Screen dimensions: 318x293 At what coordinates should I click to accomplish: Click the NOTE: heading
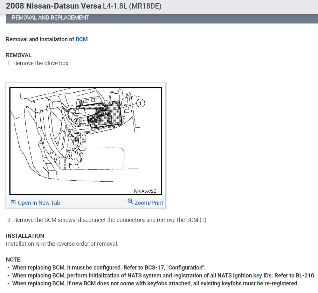point(14,260)
